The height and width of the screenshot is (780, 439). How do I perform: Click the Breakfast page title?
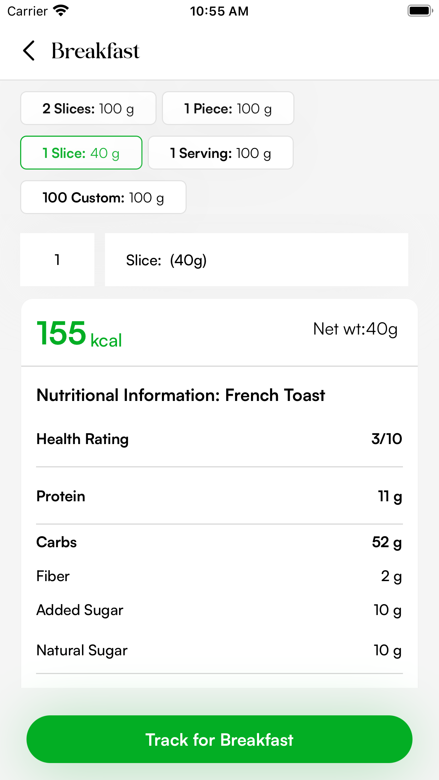[x=95, y=51]
